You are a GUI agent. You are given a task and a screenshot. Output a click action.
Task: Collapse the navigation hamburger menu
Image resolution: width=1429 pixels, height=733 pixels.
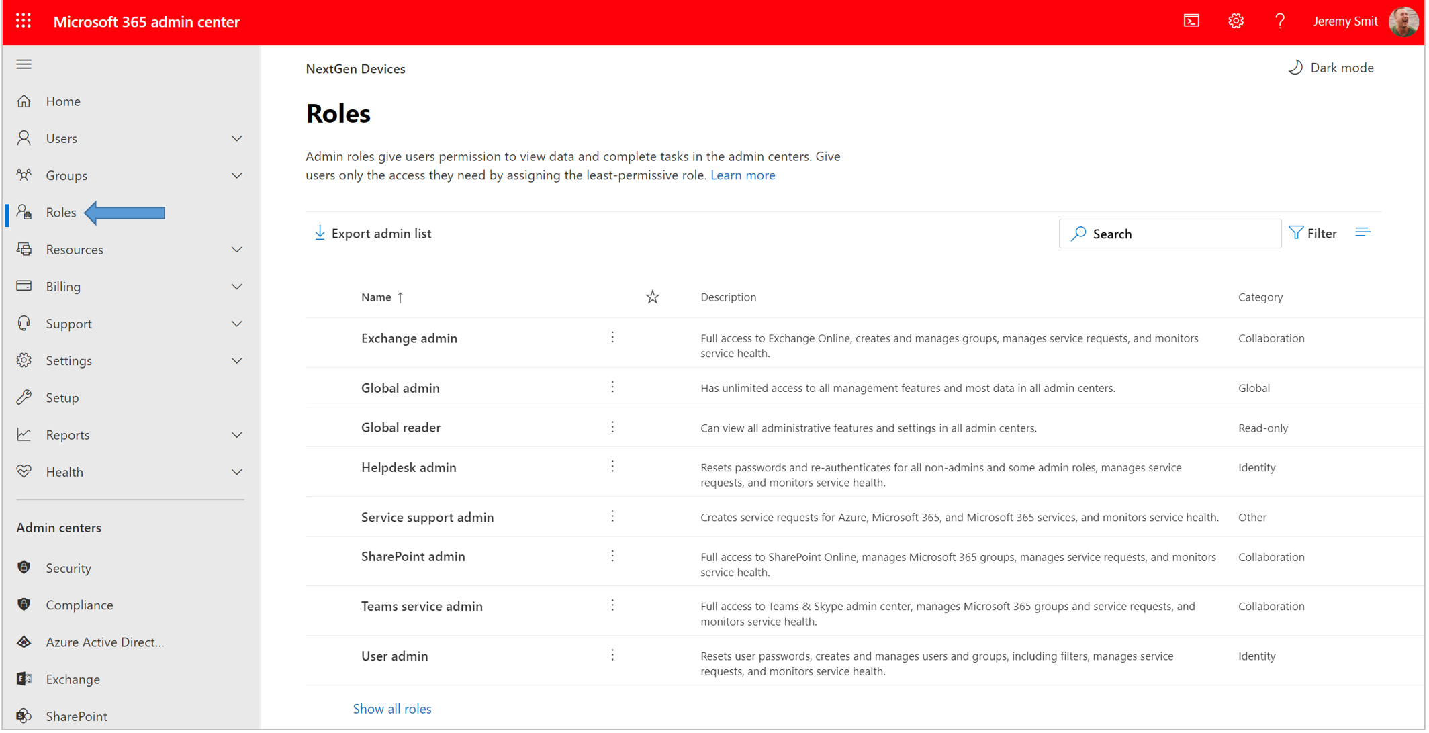(x=24, y=64)
